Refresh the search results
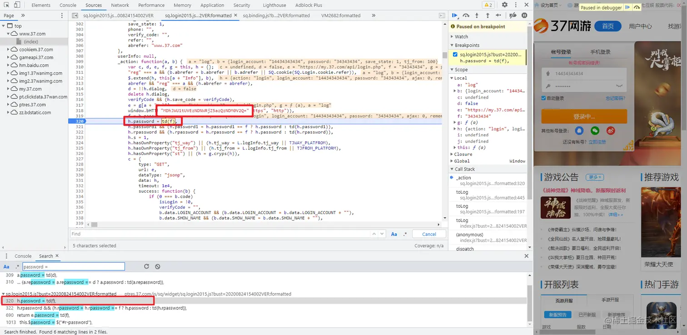687x335 pixels. [x=146, y=267]
